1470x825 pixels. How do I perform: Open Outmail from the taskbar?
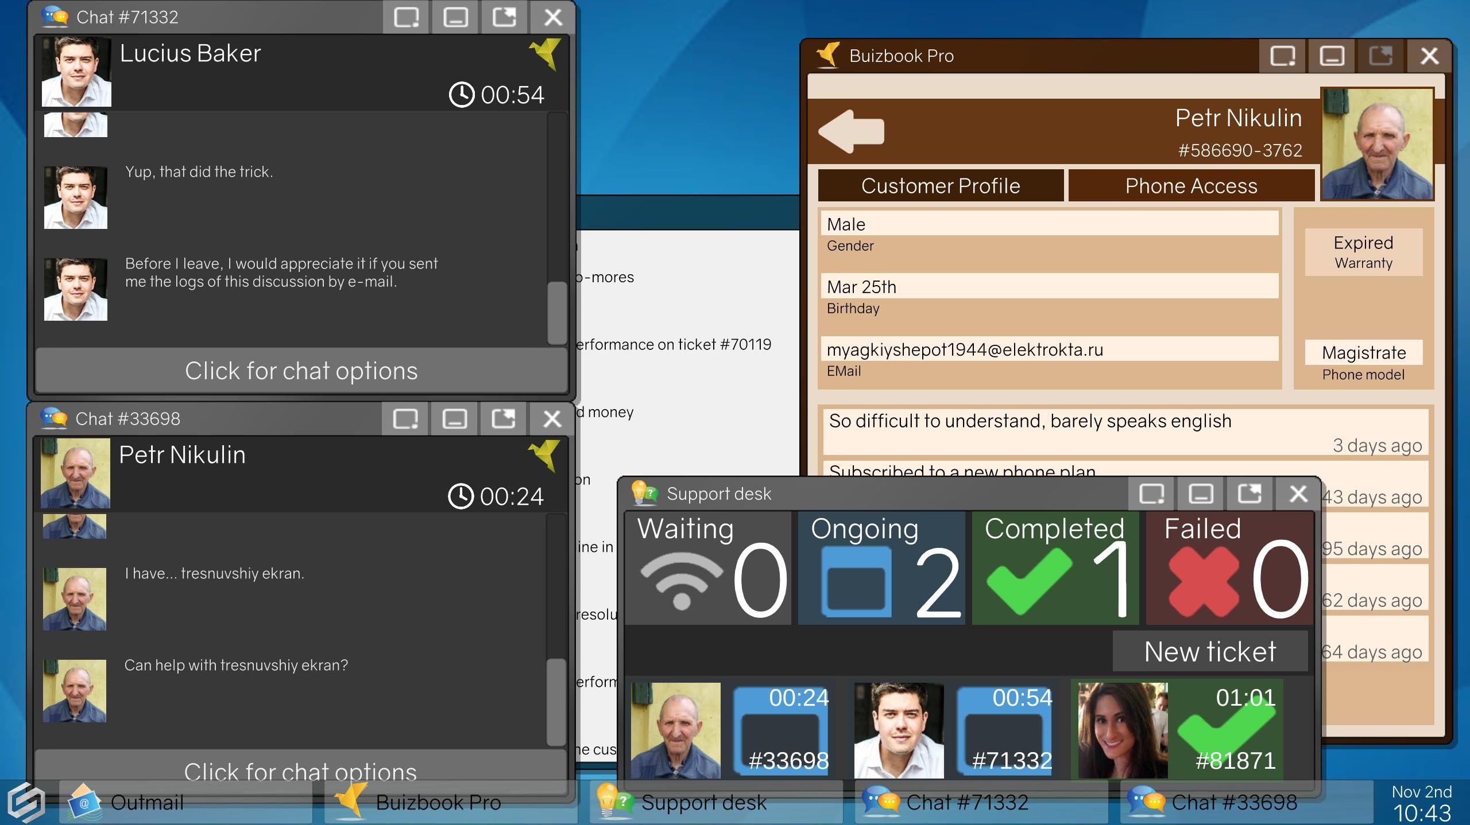(x=185, y=802)
